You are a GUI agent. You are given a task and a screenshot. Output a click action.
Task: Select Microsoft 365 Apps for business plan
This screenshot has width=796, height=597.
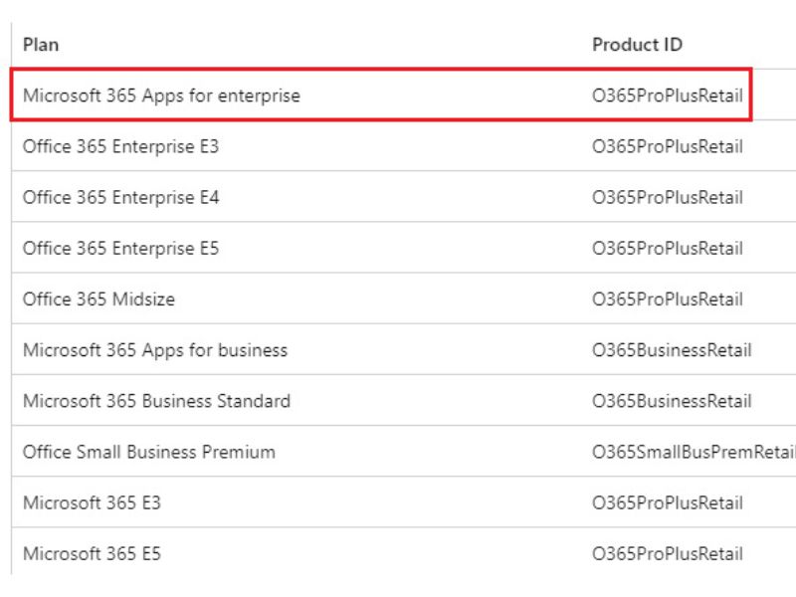(x=155, y=350)
